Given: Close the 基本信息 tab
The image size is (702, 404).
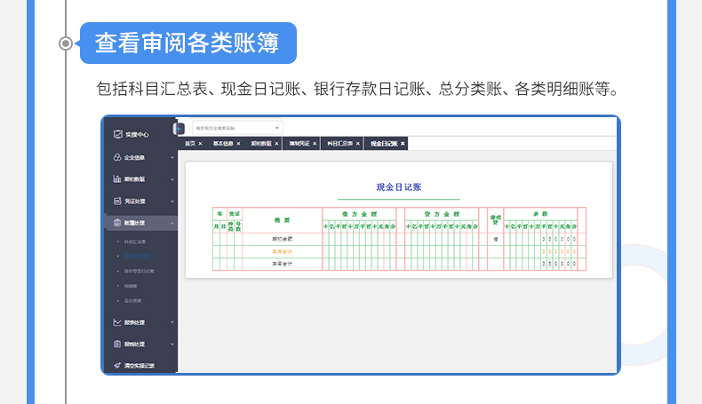Looking at the screenshot, I should click(x=239, y=144).
